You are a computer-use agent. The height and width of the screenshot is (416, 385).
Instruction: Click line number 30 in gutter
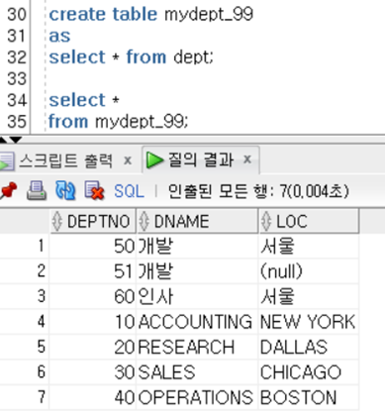point(17,14)
